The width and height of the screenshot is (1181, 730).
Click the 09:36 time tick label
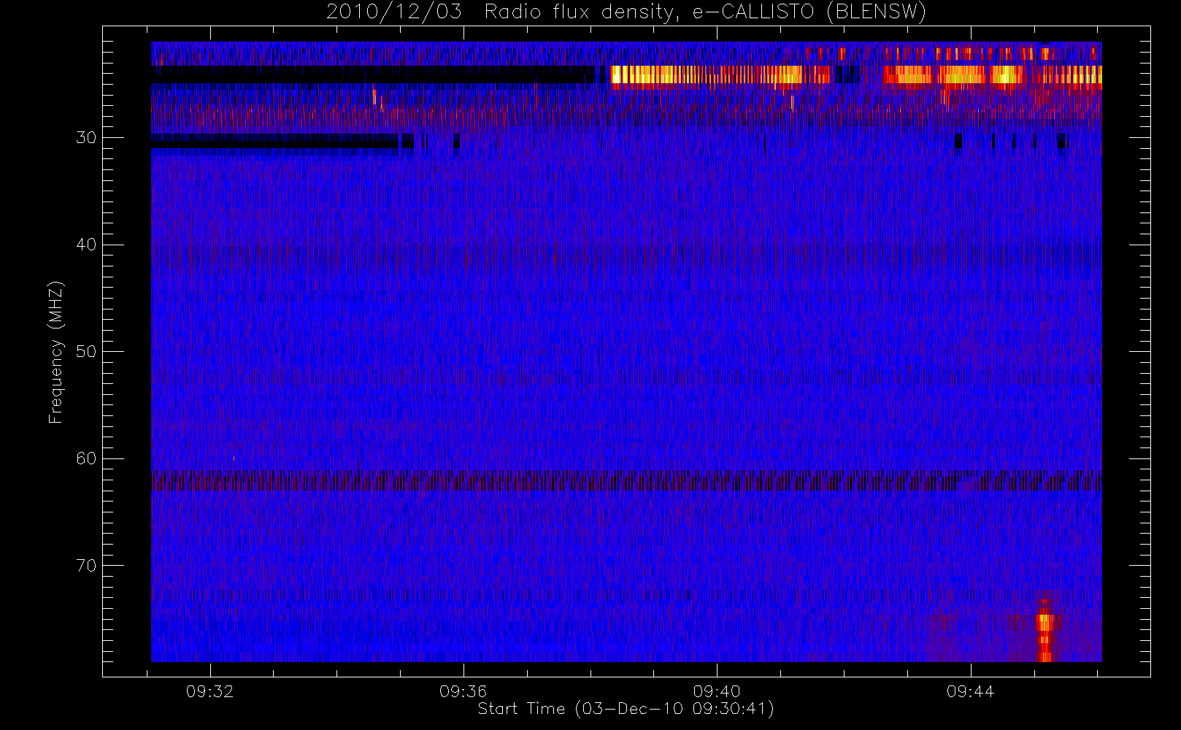(x=463, y=691)
